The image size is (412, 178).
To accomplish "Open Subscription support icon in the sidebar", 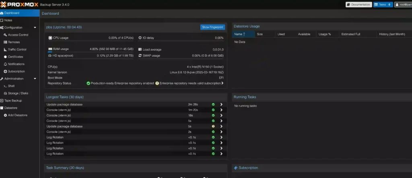I will coord(5,72).
